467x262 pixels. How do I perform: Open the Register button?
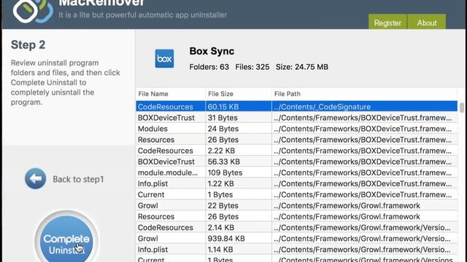387,23
